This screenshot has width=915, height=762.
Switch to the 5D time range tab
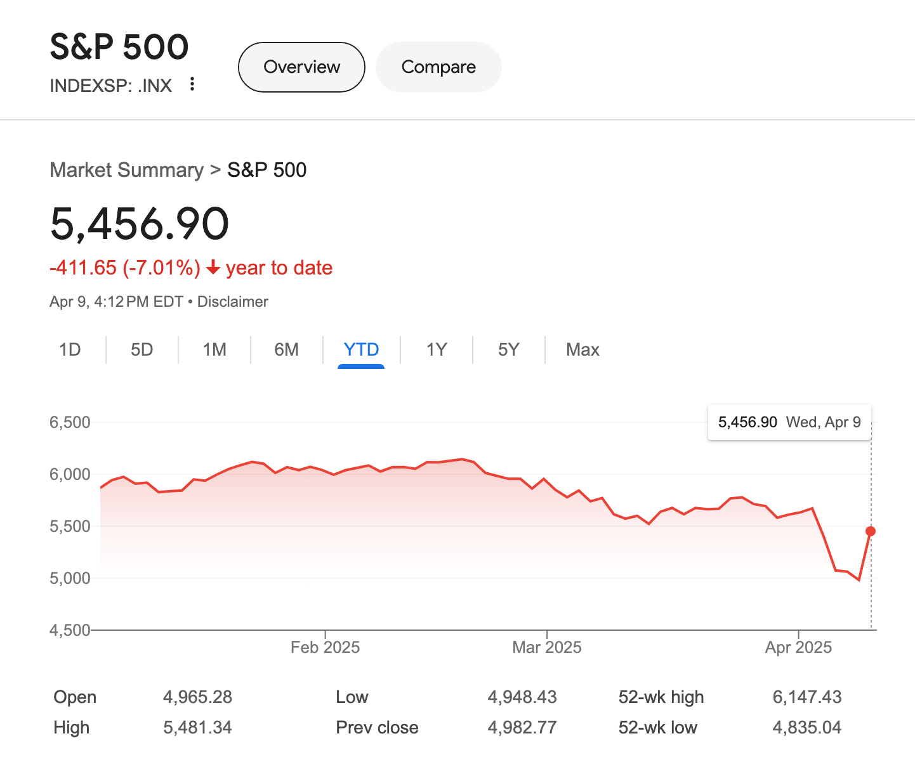point(142,349)
